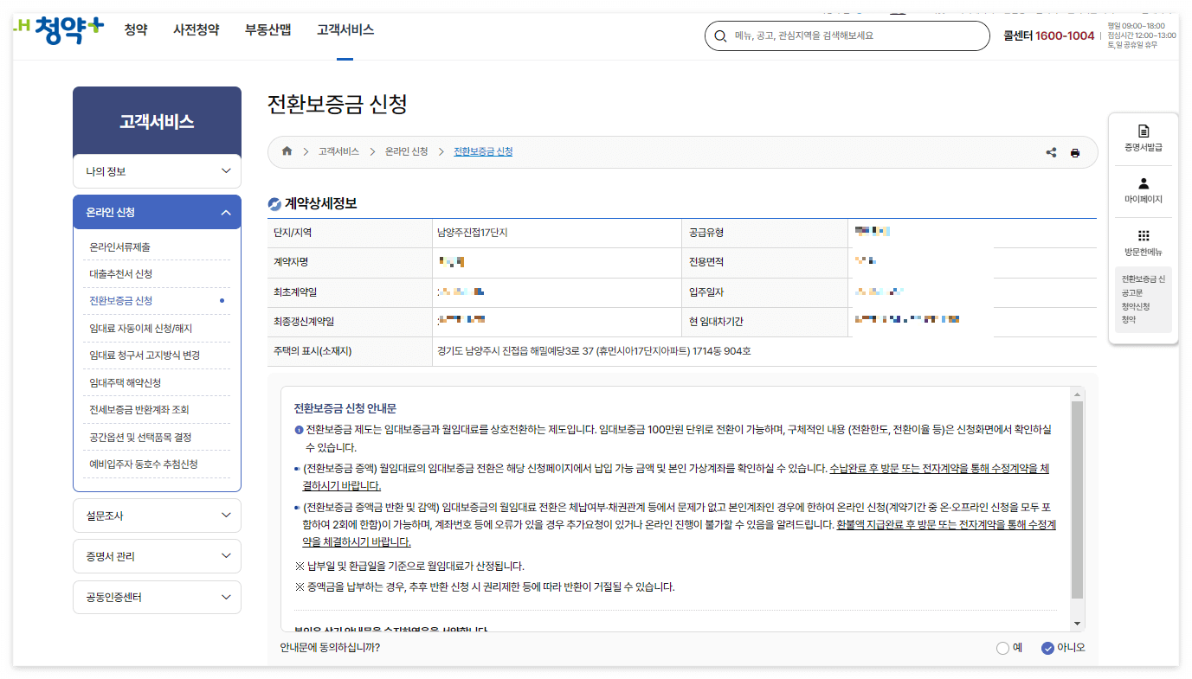The width and height of the screenshot is (1192, 679).
Task: Click the LH 청약+ logo
Action: [58, 29]
